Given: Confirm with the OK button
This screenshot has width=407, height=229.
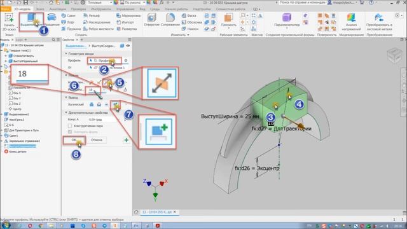Looking at the screenshot, I should pos(74,140).
